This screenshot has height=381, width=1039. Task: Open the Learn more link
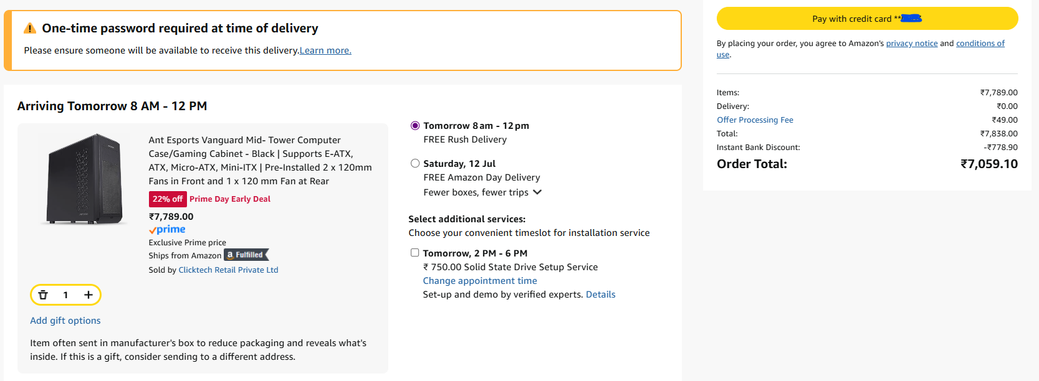pyautogui.click(x=325, y=51)
